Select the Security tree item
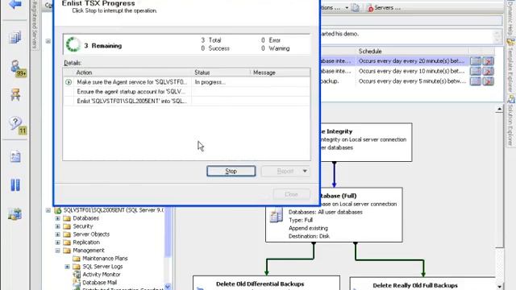The image size is (516, 290). pos(83,226)
